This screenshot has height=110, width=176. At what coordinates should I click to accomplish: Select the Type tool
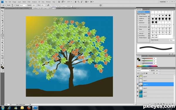pos(2,48)
